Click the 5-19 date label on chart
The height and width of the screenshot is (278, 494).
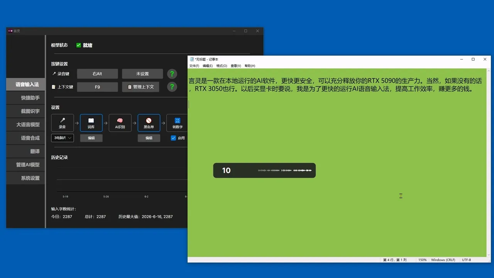coord(65,197)
